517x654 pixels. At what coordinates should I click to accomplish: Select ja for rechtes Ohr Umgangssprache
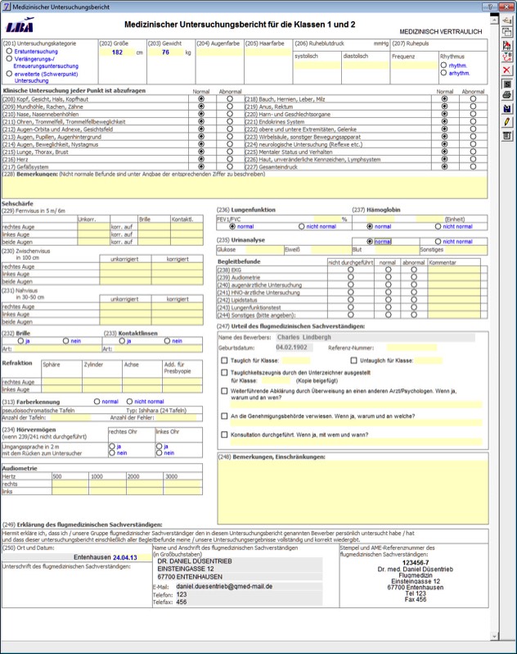pos(112,446)
